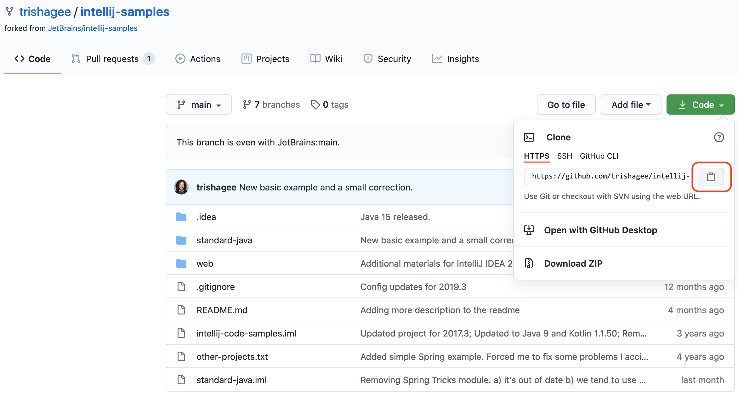Click the copy URL to clipboard icon

tap(711, 177)
